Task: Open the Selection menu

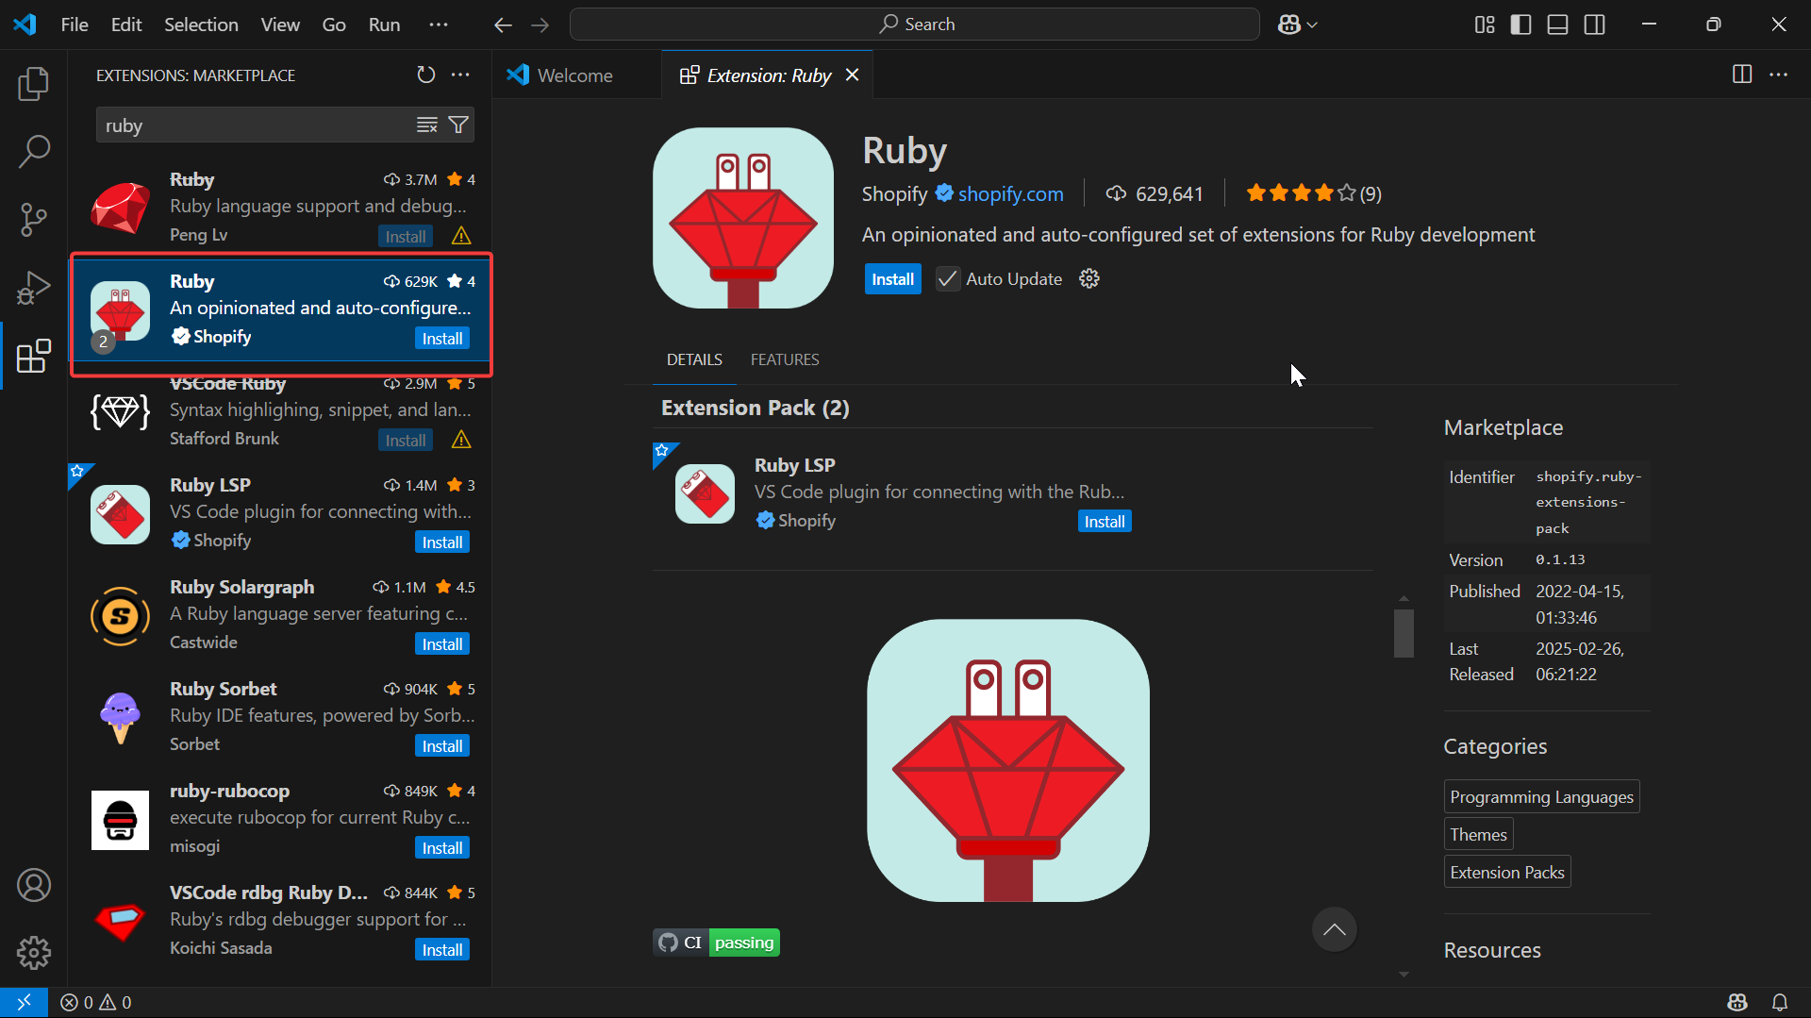Action: [201, 25]
